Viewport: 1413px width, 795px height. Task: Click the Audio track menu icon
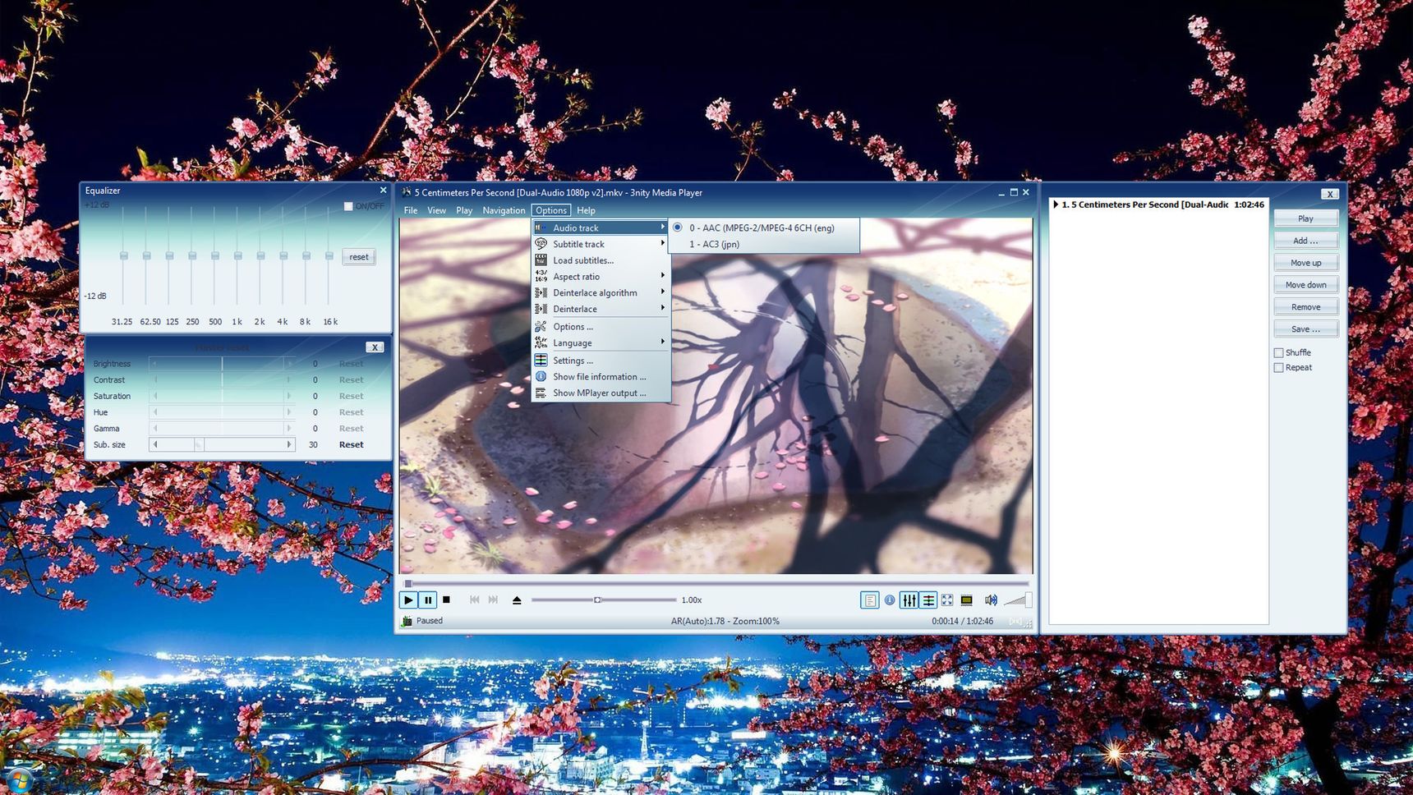pyautogui.click(x=541, y=227)
